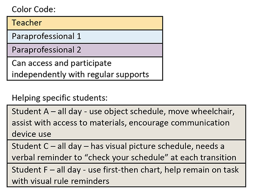Screen dimensions: 254x195
Task: Click the 'Helping specific students:' heading
Action: (60, 98)
